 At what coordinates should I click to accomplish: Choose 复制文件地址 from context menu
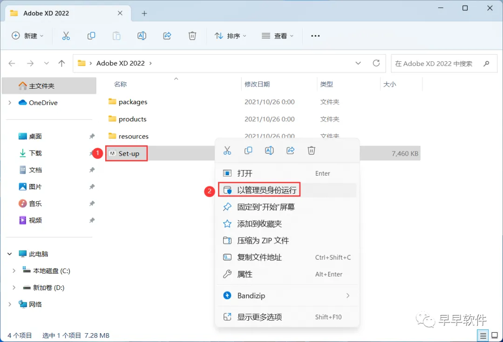[x=287, y=257]
